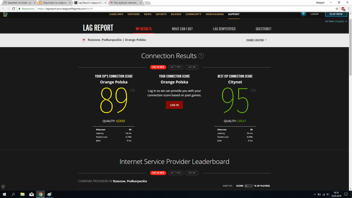Image resolution: width=352 pixels, height=198 pixels.
Task: Switch to the Lag Demystified tab
Action: [224, 29]
